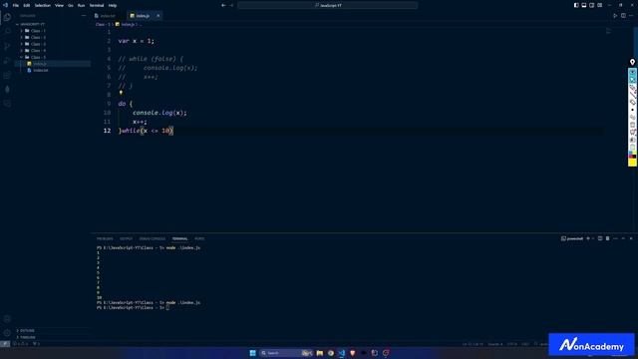Screen dimensions: 638x359
Task: Open the Go menu
Action: [x=71, y=5]
